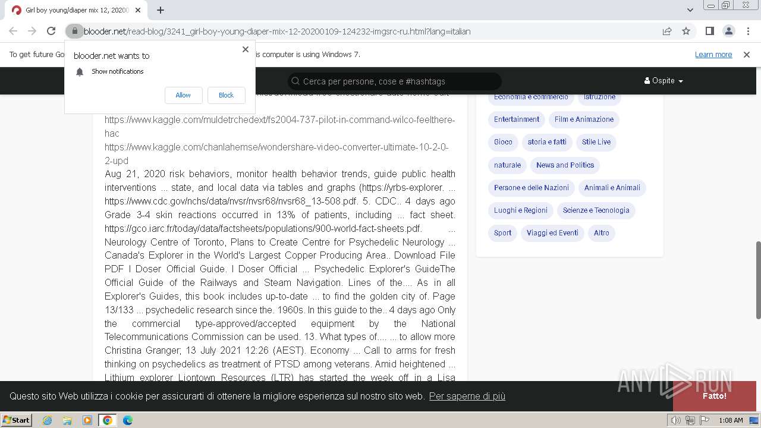Image resolution: width=761 pixels, height=428 pixels.
Task: Open the Gioco category tag
Action: point(503,142)
